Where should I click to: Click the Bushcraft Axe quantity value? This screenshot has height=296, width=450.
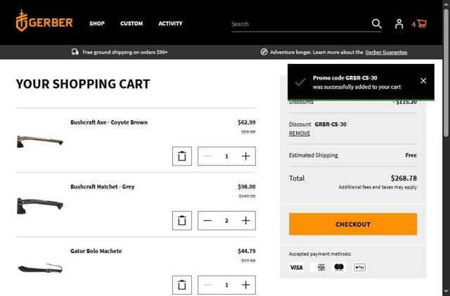226,157
